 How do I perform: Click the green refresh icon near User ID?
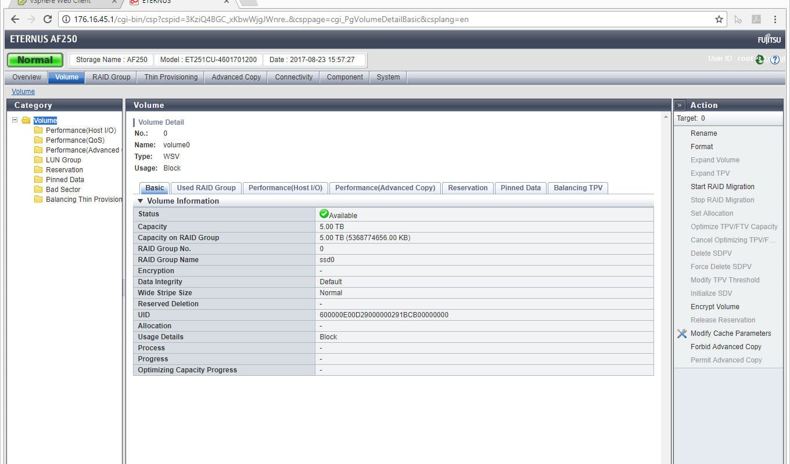point(760,59)
